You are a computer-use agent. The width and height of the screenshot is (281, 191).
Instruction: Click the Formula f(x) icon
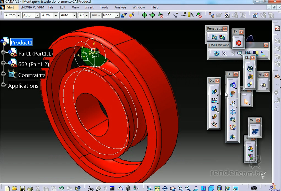[91, 188]
